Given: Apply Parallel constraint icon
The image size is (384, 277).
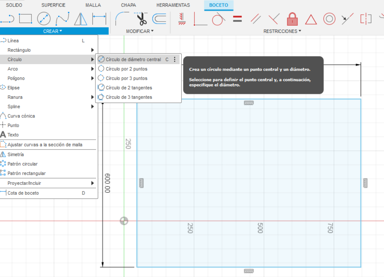Looking at the screenshot, I should pyautogui.click(x=256, y=19).
